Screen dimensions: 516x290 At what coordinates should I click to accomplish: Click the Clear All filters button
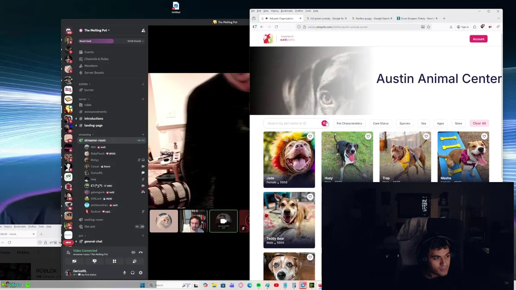coord(479,123)
